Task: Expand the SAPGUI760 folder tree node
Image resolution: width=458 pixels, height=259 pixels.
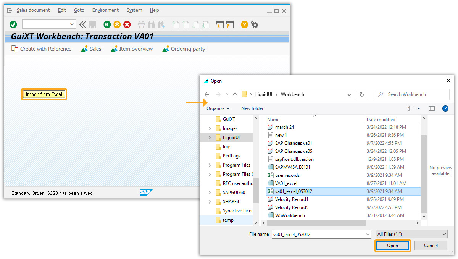Action: 210,193
